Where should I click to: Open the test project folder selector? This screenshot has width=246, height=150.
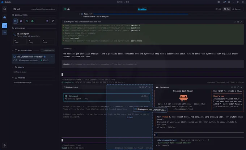point(34,9)
